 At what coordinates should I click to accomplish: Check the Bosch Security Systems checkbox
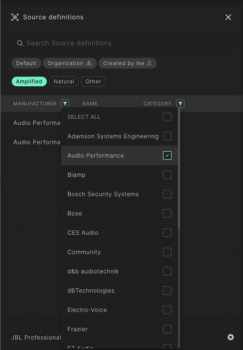click(167, 194)
